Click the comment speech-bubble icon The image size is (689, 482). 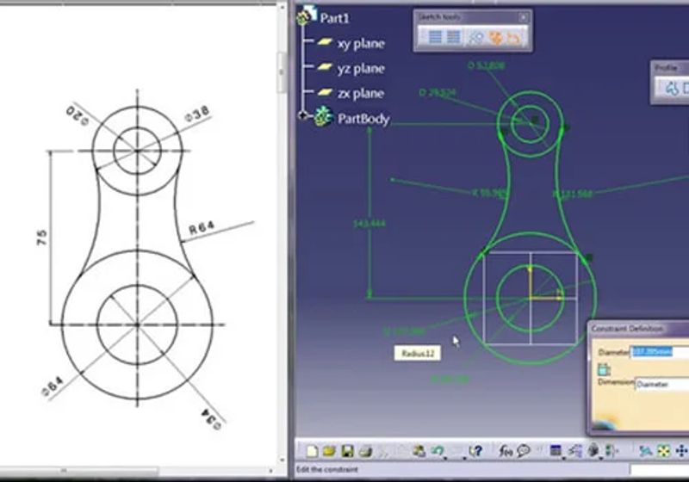(524, 451)
